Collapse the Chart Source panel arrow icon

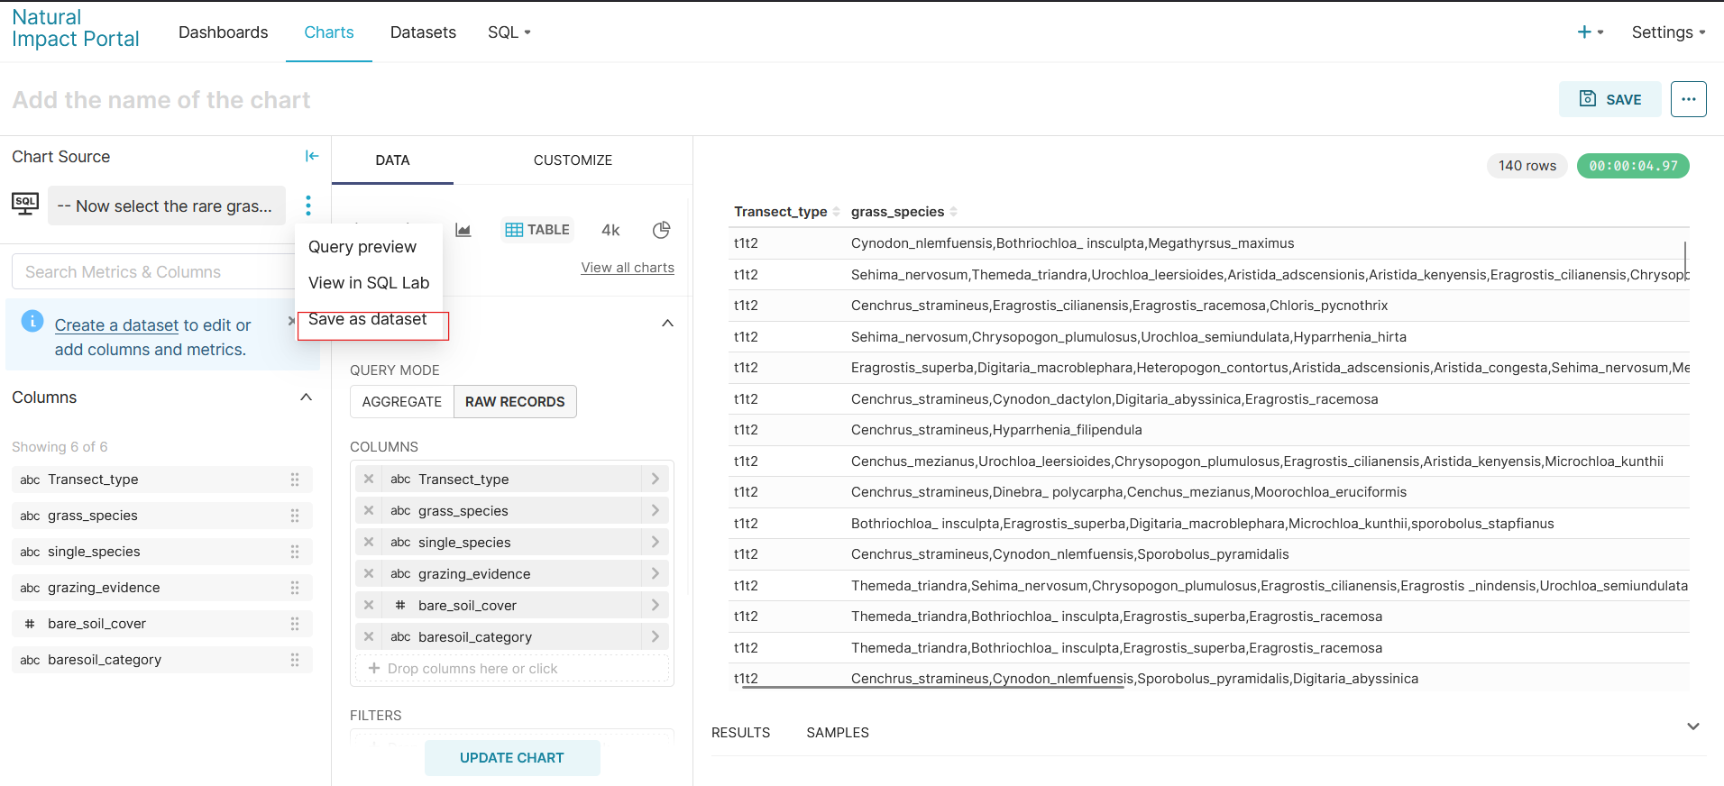click(x=312, y=156)
